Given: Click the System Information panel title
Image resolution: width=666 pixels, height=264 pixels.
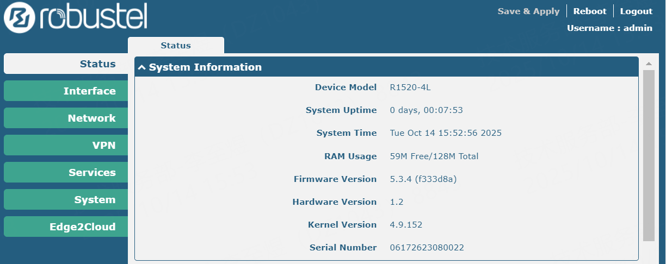Looking at the screenshot, I should pos(205,67).
